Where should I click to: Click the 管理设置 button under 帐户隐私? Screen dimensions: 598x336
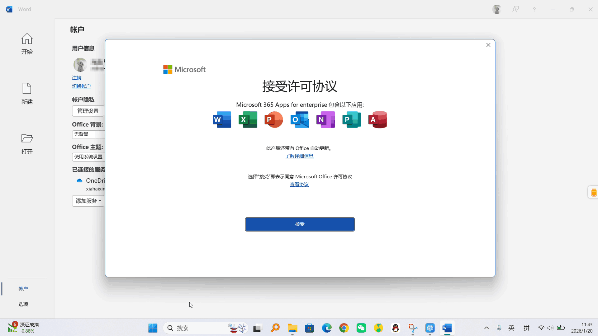[88, 111]
